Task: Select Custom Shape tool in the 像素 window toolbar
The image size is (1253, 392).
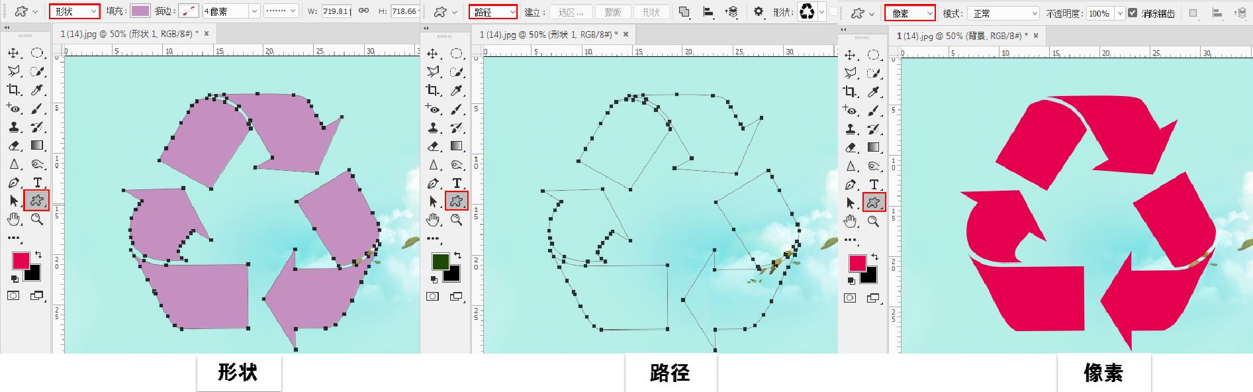Action: point(874,203)
